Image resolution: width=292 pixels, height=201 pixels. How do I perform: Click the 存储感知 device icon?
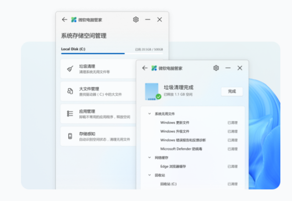pos(70,136)
